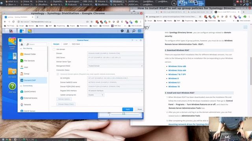Toggle Advanced domain options checkbox
This screenshot has width=252, height=141.
[x=58, y=74]
